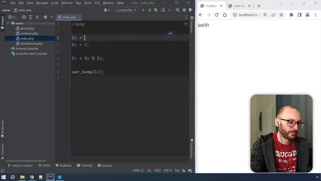The image size is (321, 181).
Task: Open intestazione.php in project tree
Action: pos(31,44)
